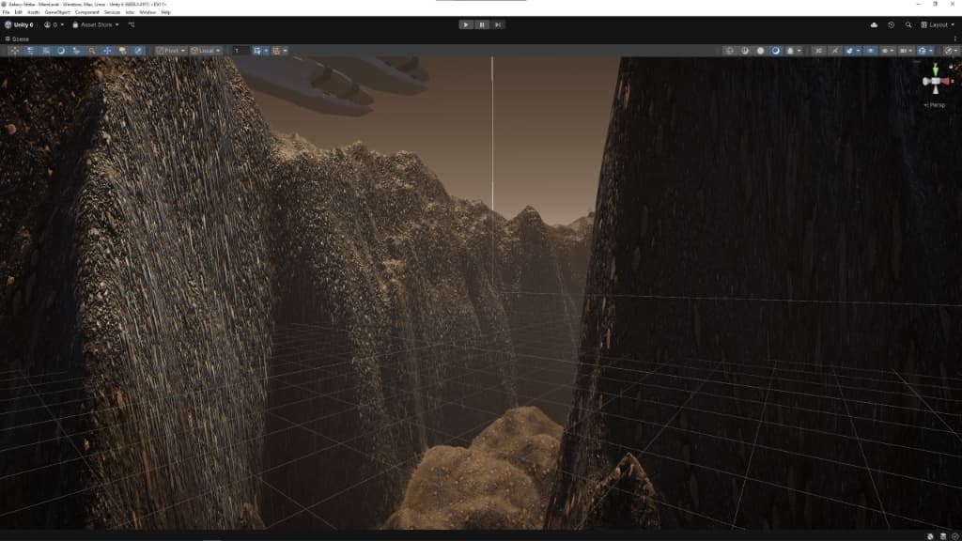The image size is (962, 541).
Task: Click the red X axis cone of orientation gizmo
Action: 944,81
